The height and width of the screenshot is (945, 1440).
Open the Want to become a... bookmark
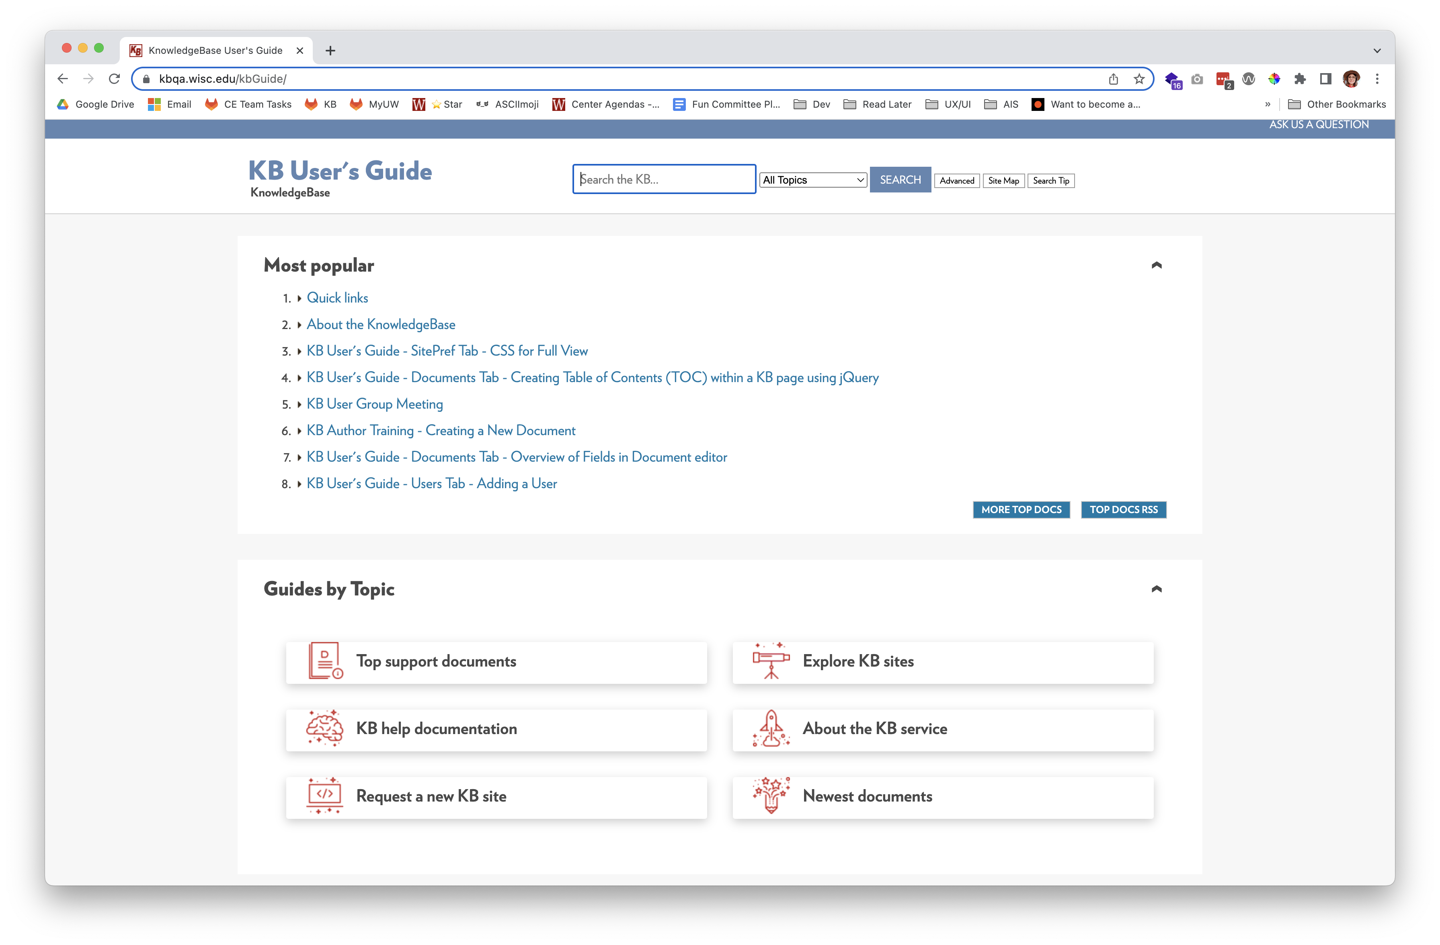click(1086, 104)
